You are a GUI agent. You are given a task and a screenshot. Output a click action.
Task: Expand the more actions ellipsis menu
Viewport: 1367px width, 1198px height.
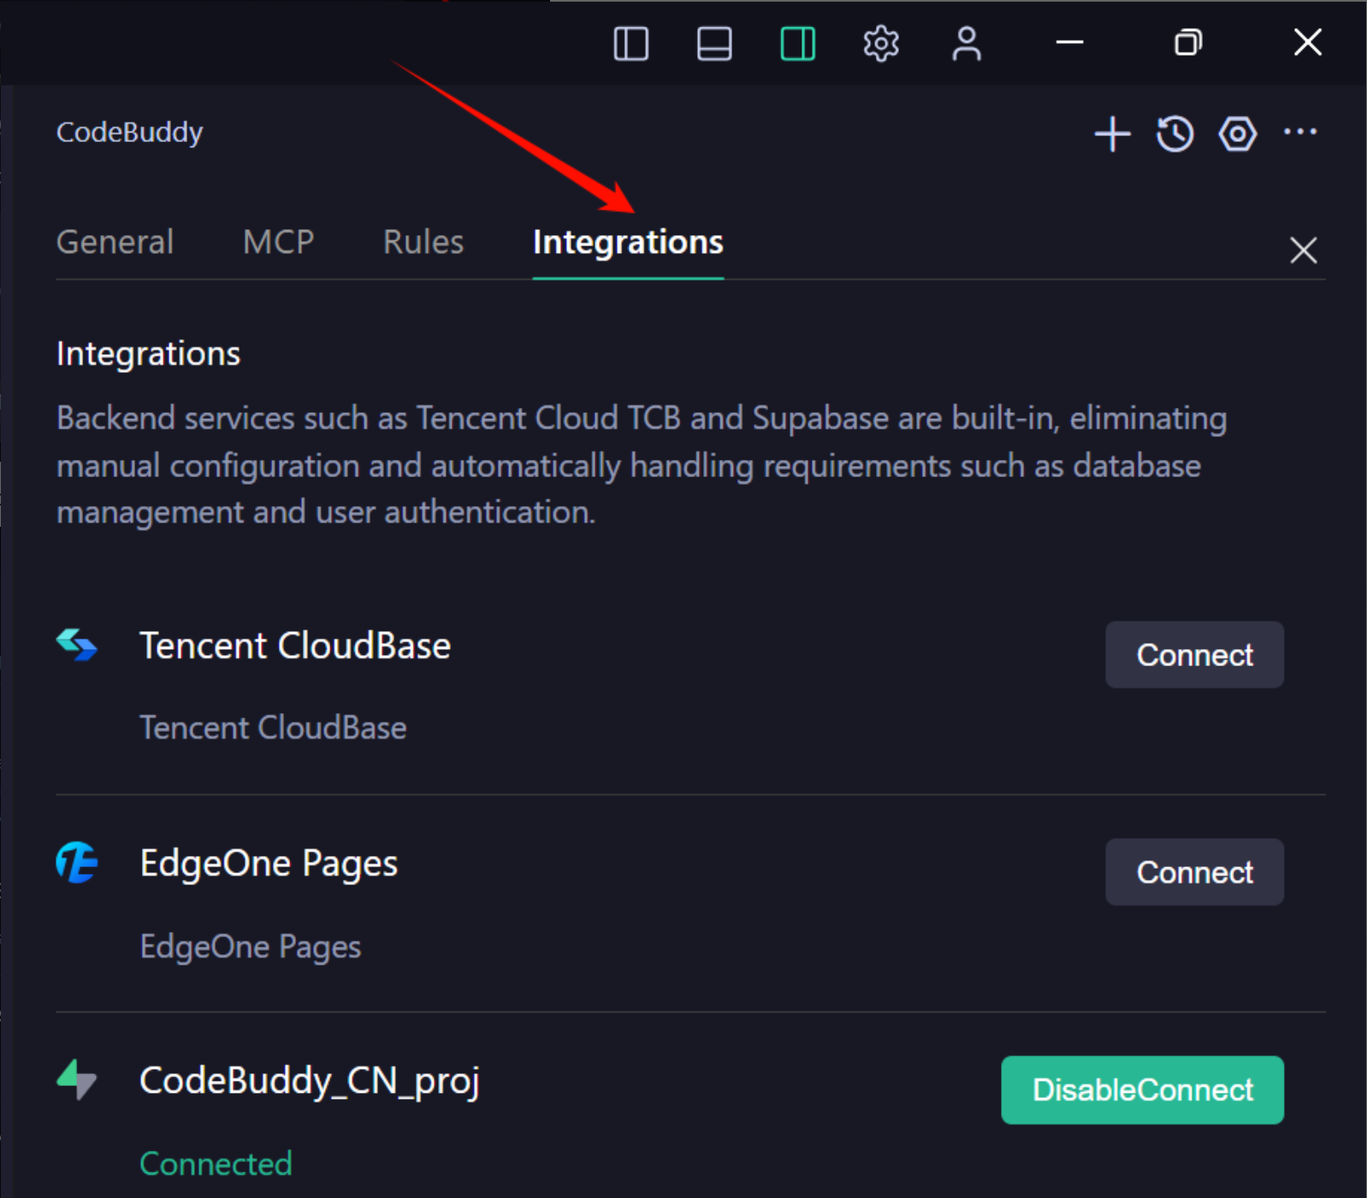point(1299,133)
